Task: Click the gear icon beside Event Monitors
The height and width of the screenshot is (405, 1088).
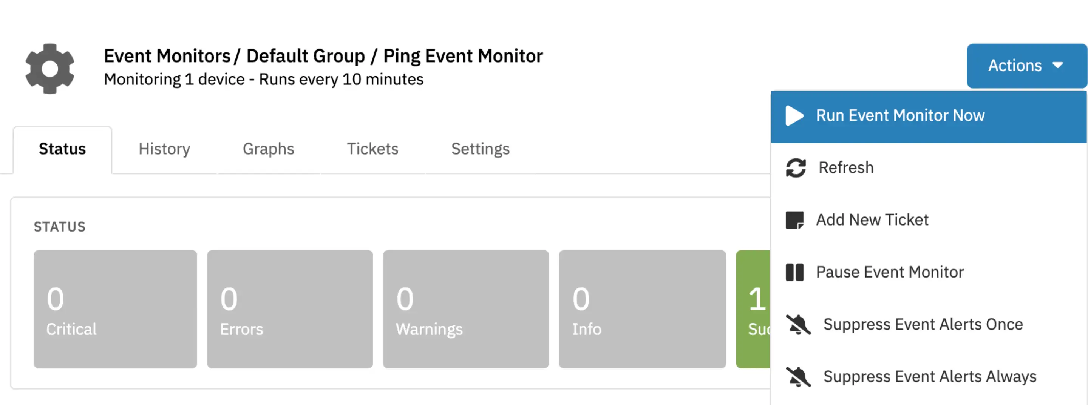Action: coord(50,68)
